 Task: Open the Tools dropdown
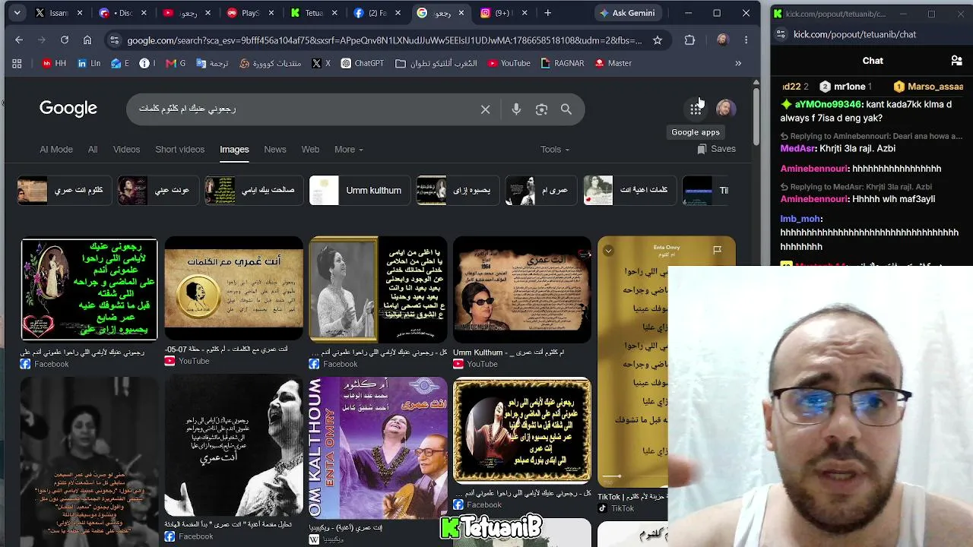click(x=555, y=150)
